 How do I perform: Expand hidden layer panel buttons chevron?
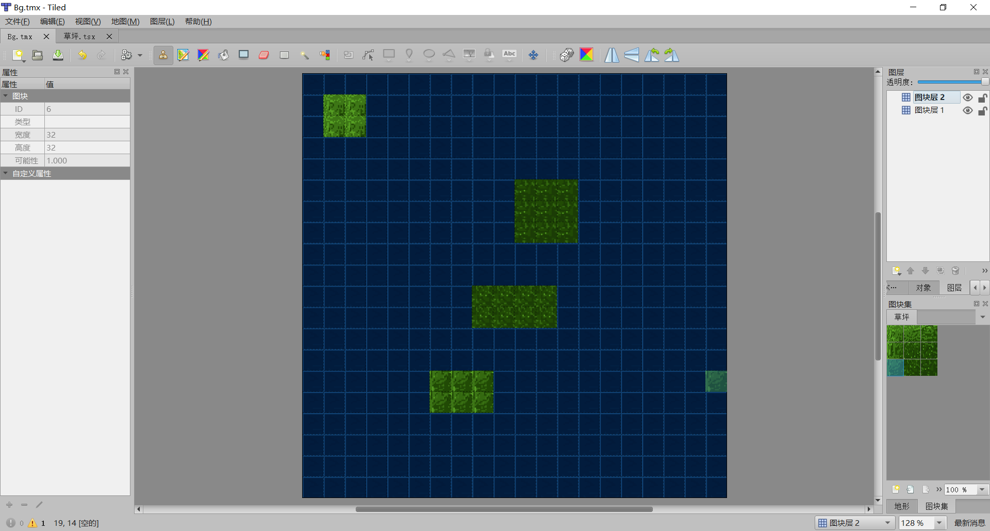point(984,271)
